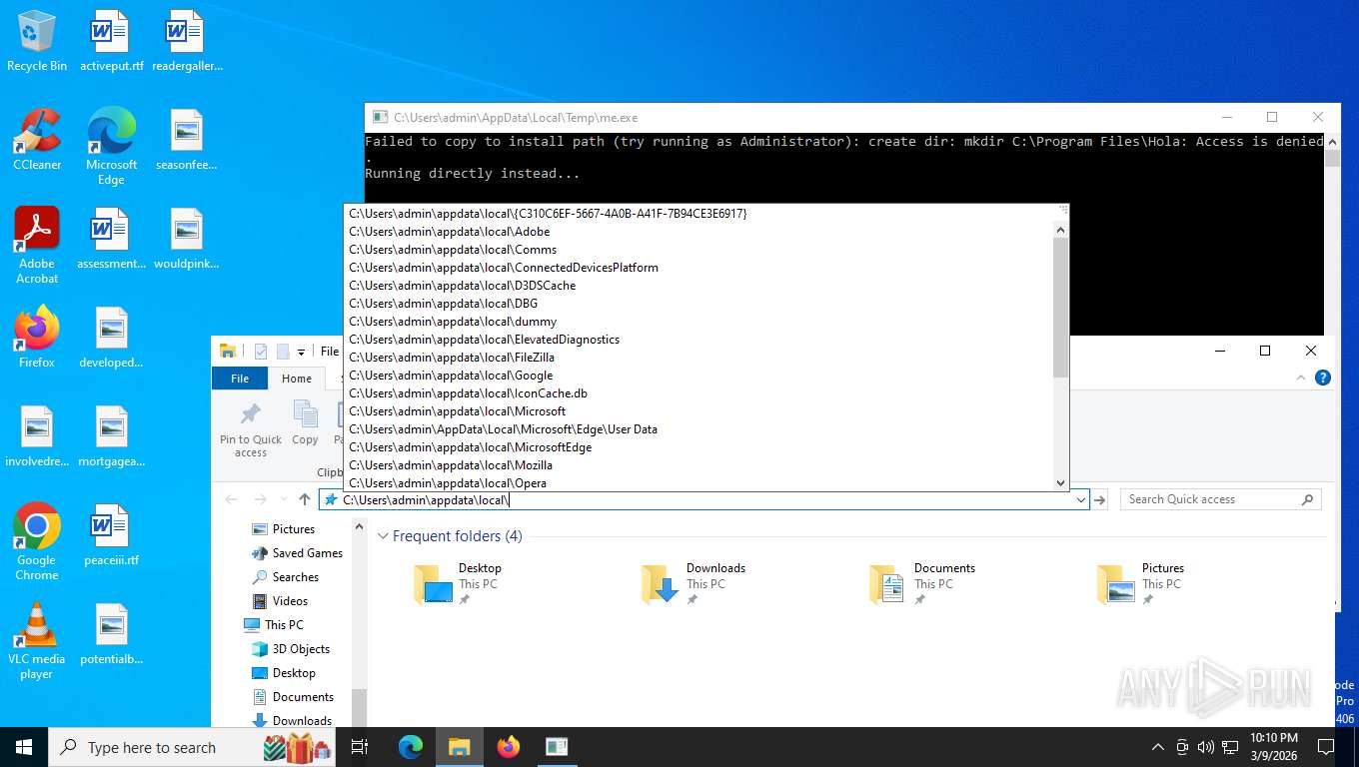Viewport: 1359px width, 767px height.
Task: Open Firefox from the taskbar
Action: pos(509,746)
